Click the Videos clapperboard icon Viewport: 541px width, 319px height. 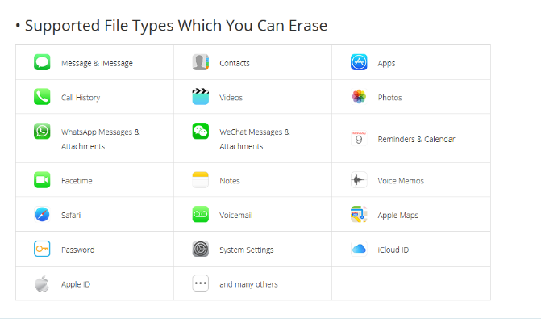[201, 96]
